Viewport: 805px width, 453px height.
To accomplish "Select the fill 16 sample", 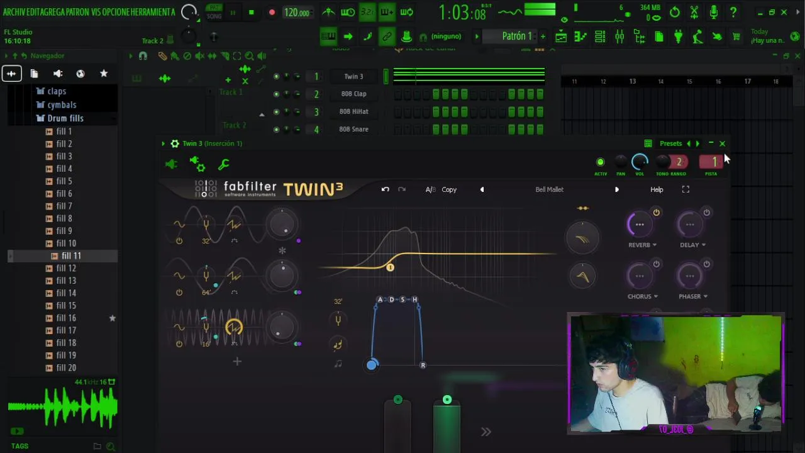I will click(66, 318).
